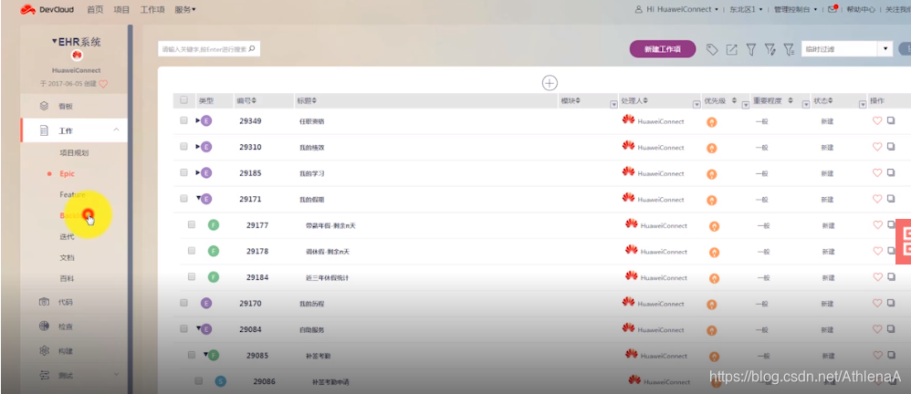Favorite work item 29171 with heart icon
Screen dimensions: 911x394
pos(877,199)
